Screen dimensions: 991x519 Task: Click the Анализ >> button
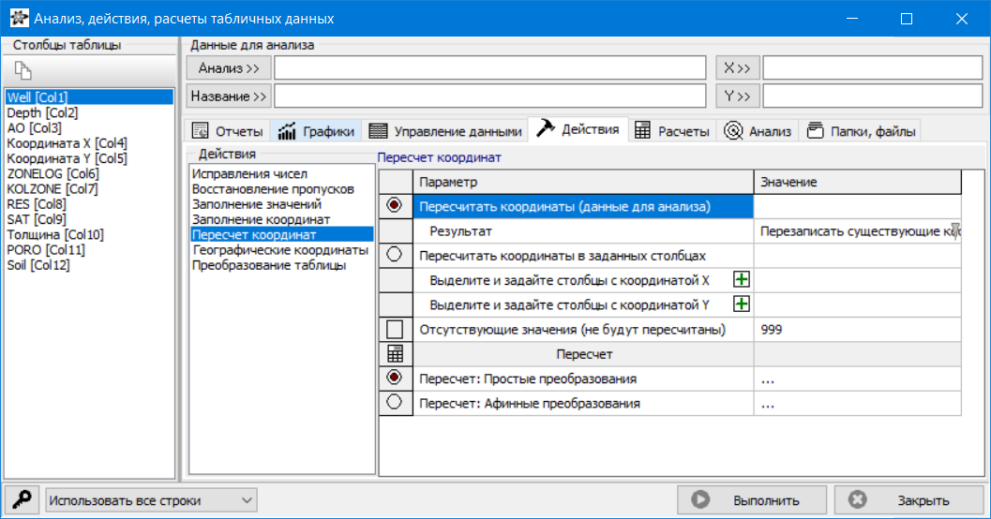click(x=229, y=68)
